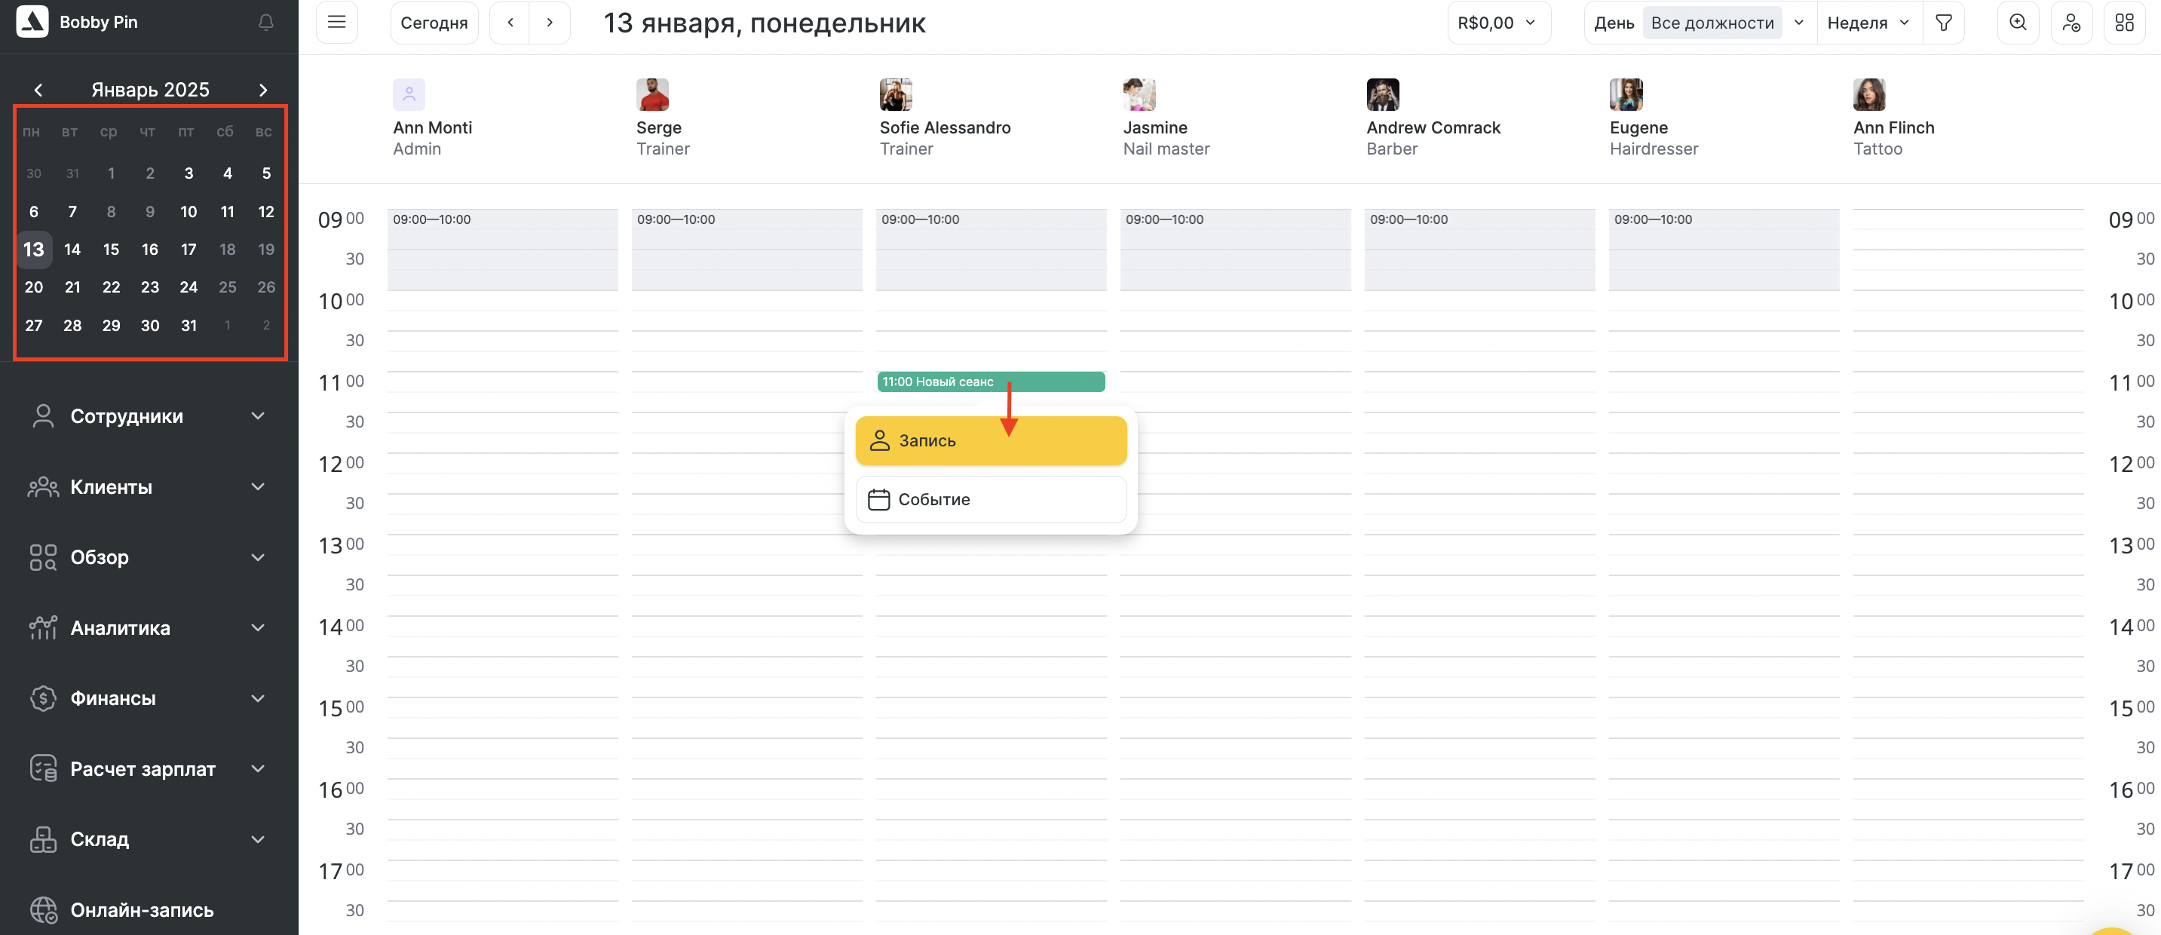Click Andrew Comrack's avatar photo
Screen dimensions: 2161x935
tap(1383, 95)
